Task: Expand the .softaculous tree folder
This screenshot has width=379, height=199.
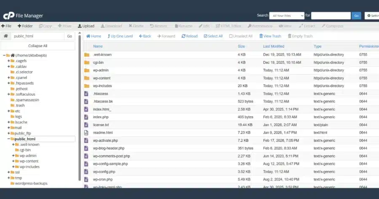Action: coord(9,94)
